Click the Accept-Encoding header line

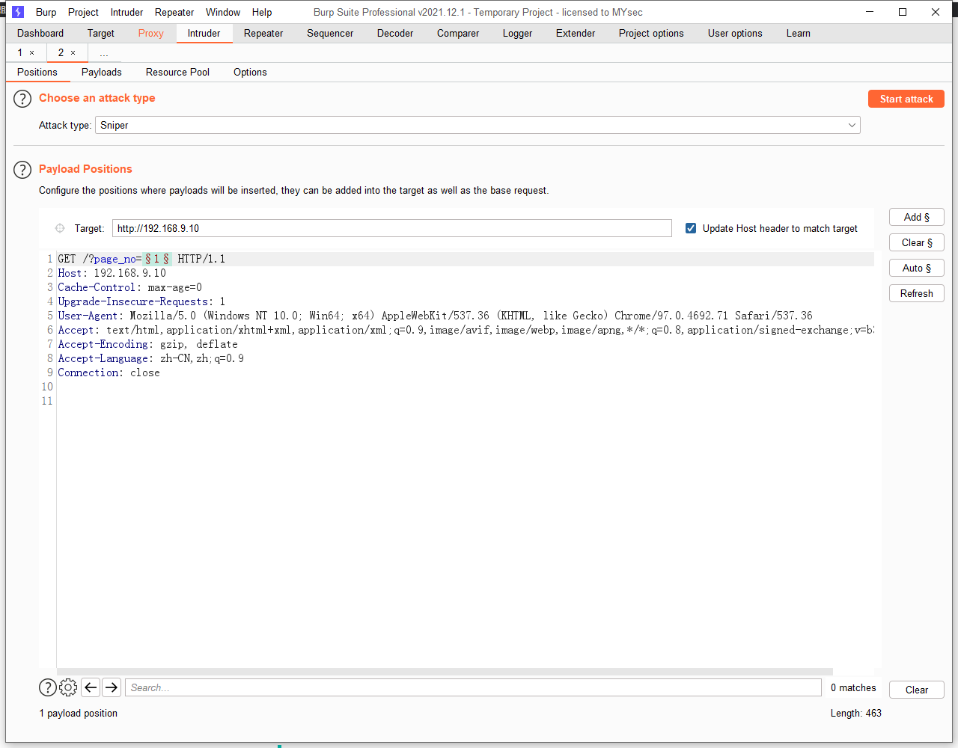[x=148, y=344]
